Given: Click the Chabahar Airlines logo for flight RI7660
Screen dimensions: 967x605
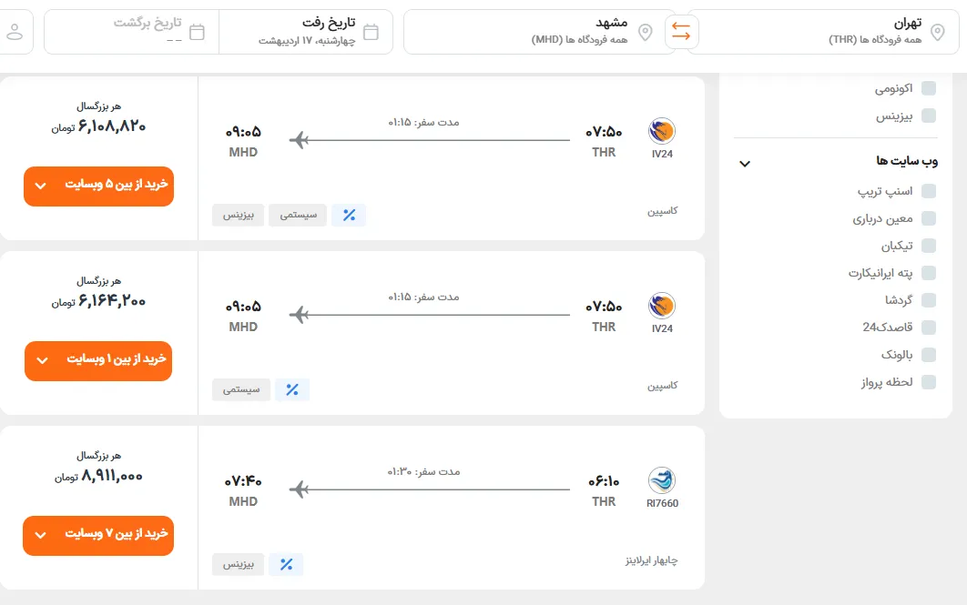Looking at the screenshot, I should pyautogui.click(x=662, y=480).
